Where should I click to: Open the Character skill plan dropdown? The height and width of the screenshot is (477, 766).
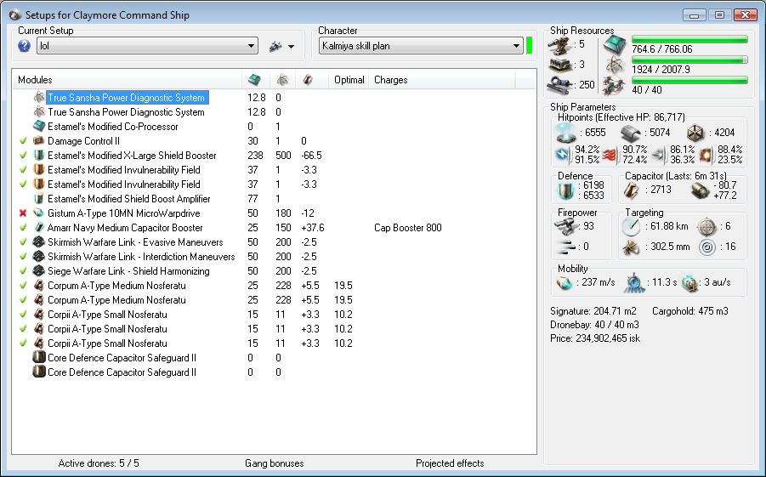517,46
